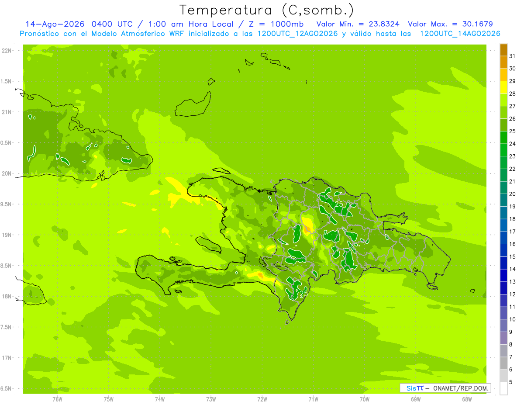
Task: Click the '75W' longitude axis label
Action: coord(109,399)
